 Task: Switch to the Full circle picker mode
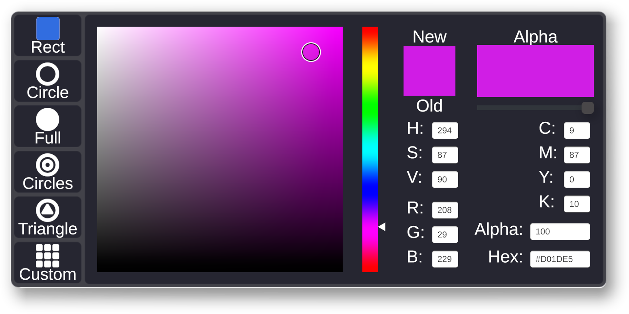click(x=48, y=120)
